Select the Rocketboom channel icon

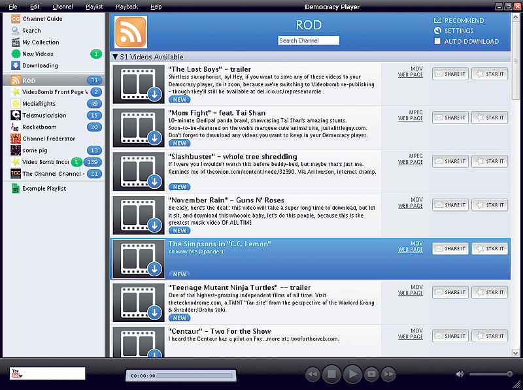16,127
